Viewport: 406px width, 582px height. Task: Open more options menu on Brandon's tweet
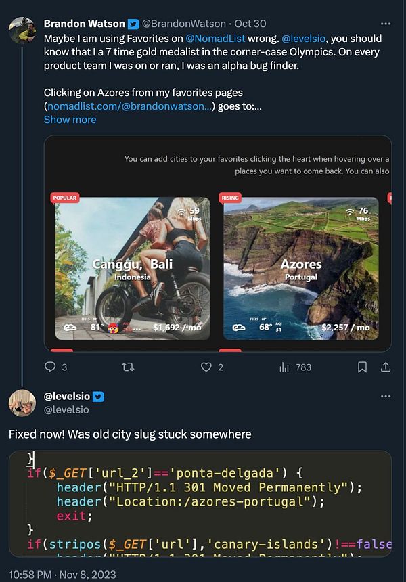click(x=386, y=24)
